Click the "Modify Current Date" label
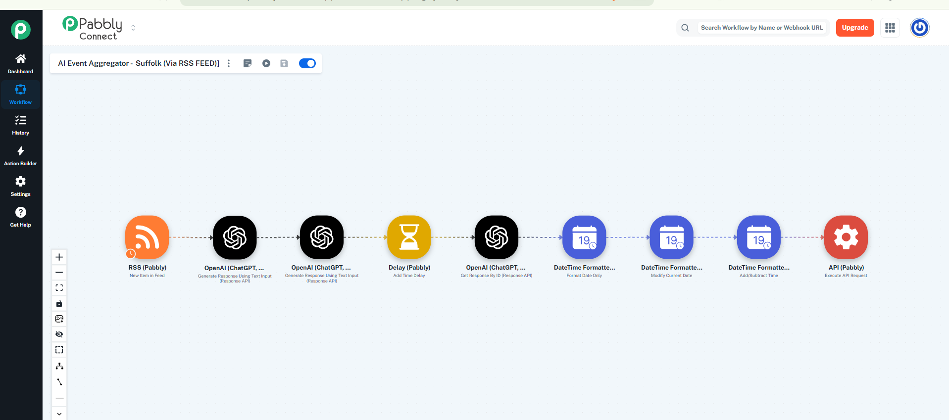This screenshot has height=420, width=949. 671,276
